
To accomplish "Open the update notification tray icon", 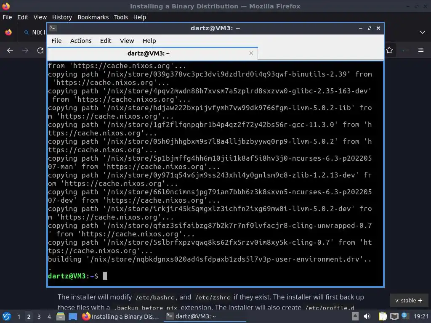I will click(404, 315).
